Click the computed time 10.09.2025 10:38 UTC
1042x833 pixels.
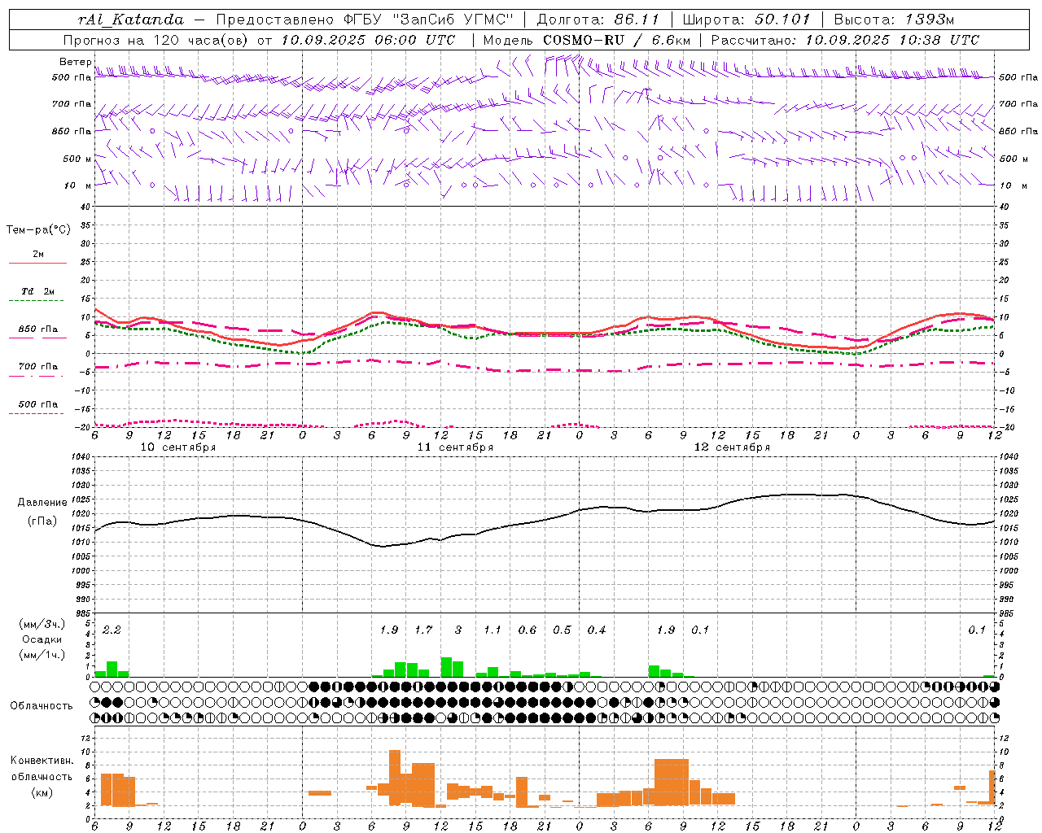pos(892,40)
